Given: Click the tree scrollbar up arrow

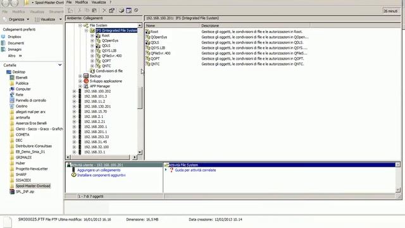Looking at the screenshot, I should point(140,25).
